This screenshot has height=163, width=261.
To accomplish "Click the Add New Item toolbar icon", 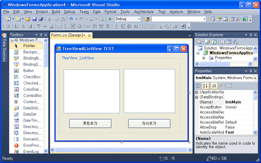I will point(18,19).
